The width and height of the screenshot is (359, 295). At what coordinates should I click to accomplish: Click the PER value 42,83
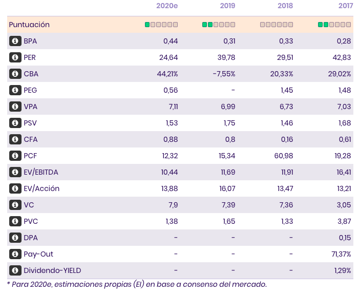tap(342, 57)
